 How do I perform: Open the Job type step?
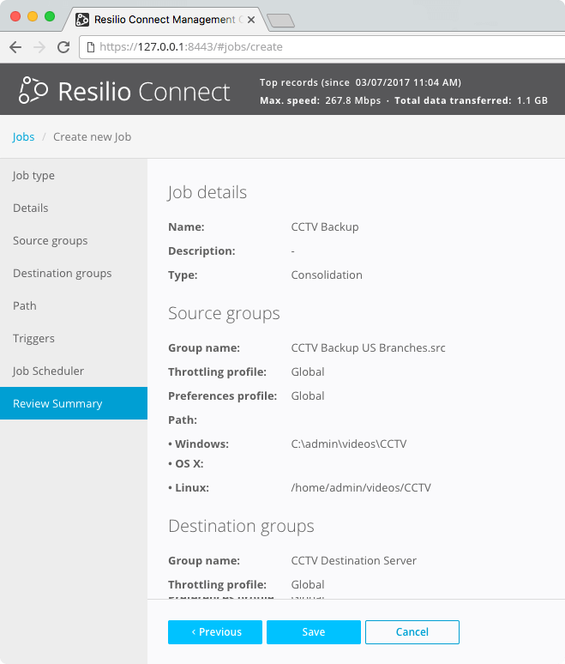[74, 175]
